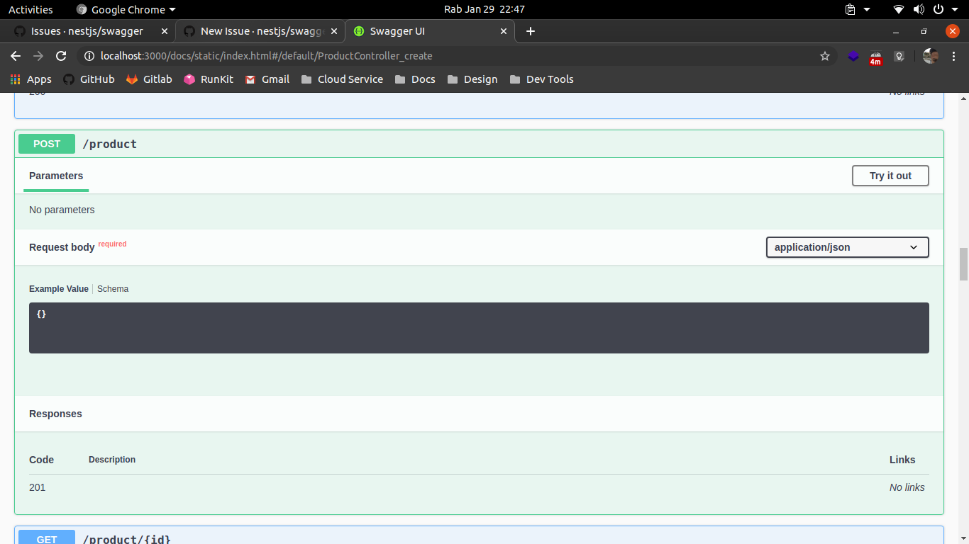Open Chrome's three-dot menu icon
The image size is (969, 544).
pyautogui.click(x=954, y=55)
